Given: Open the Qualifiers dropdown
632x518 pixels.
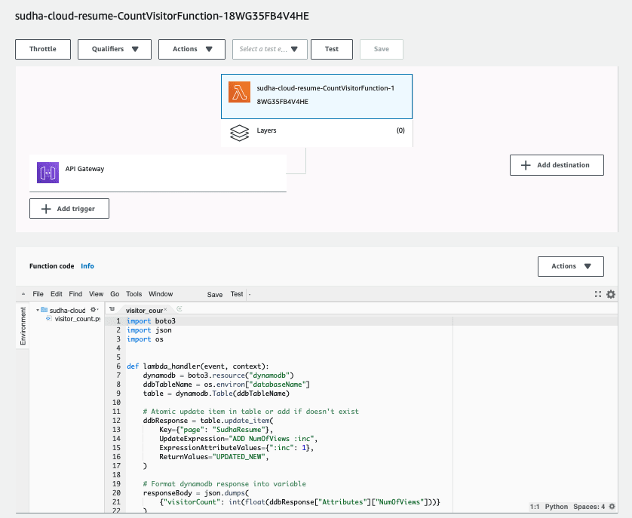Looking at the screenshot, I should pyautogui.click(x=115, y=49).
